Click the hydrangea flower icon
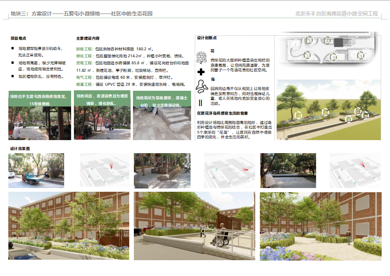390x276 pixels. (201, 57)
